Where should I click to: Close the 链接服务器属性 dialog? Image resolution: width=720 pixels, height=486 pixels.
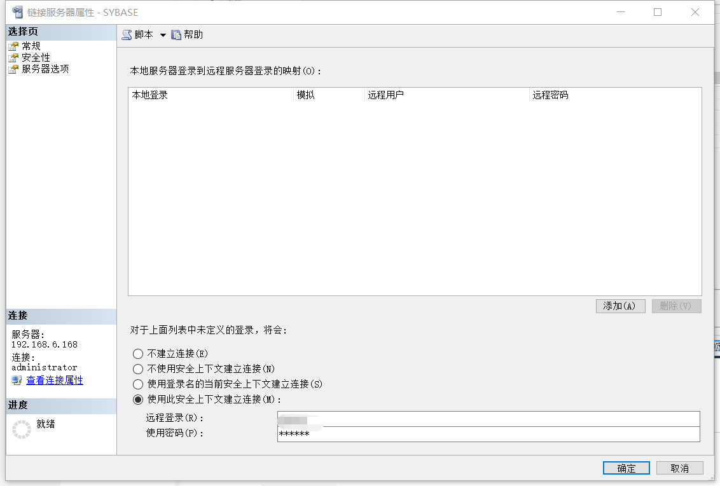point(695,12)
